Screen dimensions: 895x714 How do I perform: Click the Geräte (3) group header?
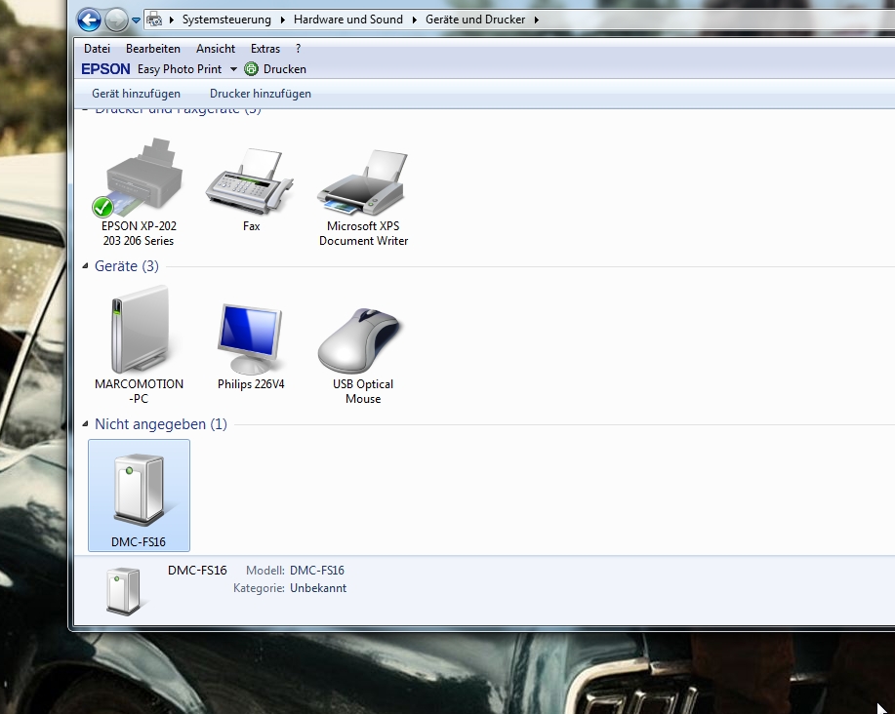[x=127, y=266]
